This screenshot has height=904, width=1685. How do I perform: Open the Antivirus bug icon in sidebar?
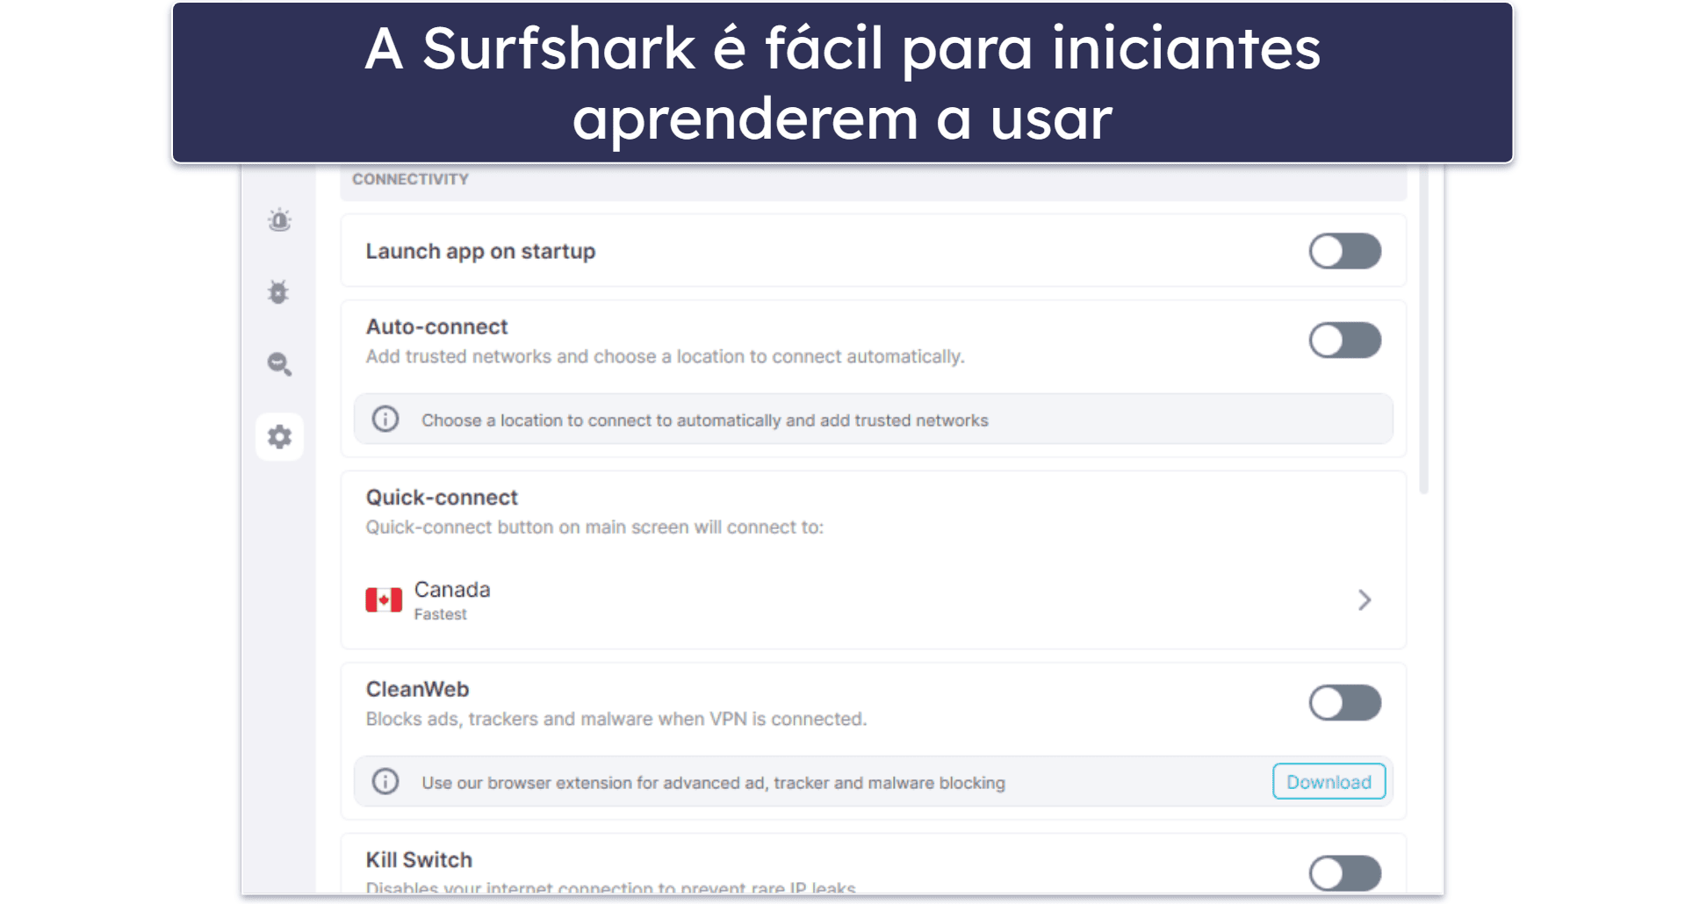click(x=278, y=291)
